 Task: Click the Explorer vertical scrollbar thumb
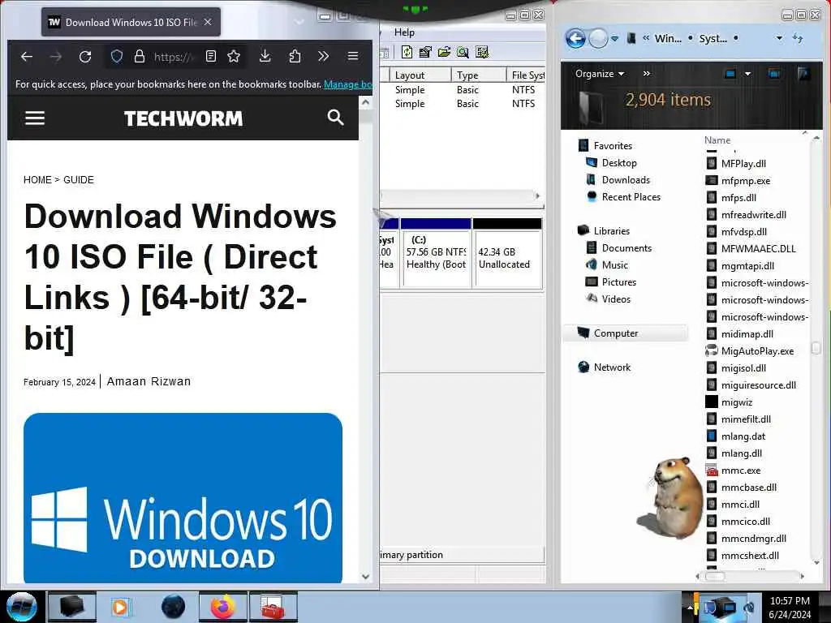point(816,348)
